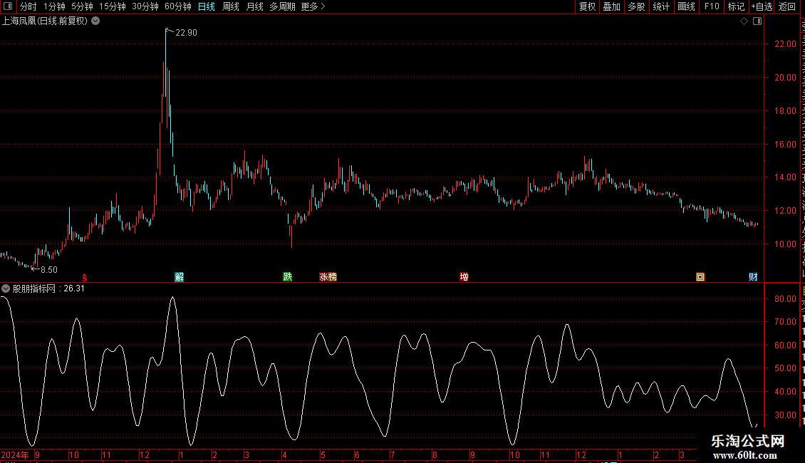Expand the 股朋指标网 indicator dropdown
Viewport: 805px width, 463px height.
[x=6, y=288]
